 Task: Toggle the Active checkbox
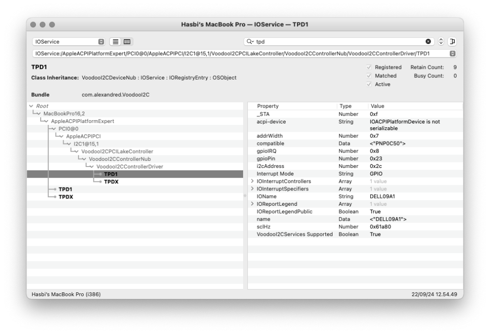point(369,84)
